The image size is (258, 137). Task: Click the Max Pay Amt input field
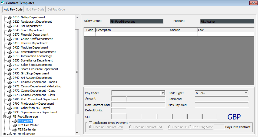tap(222, 105)
